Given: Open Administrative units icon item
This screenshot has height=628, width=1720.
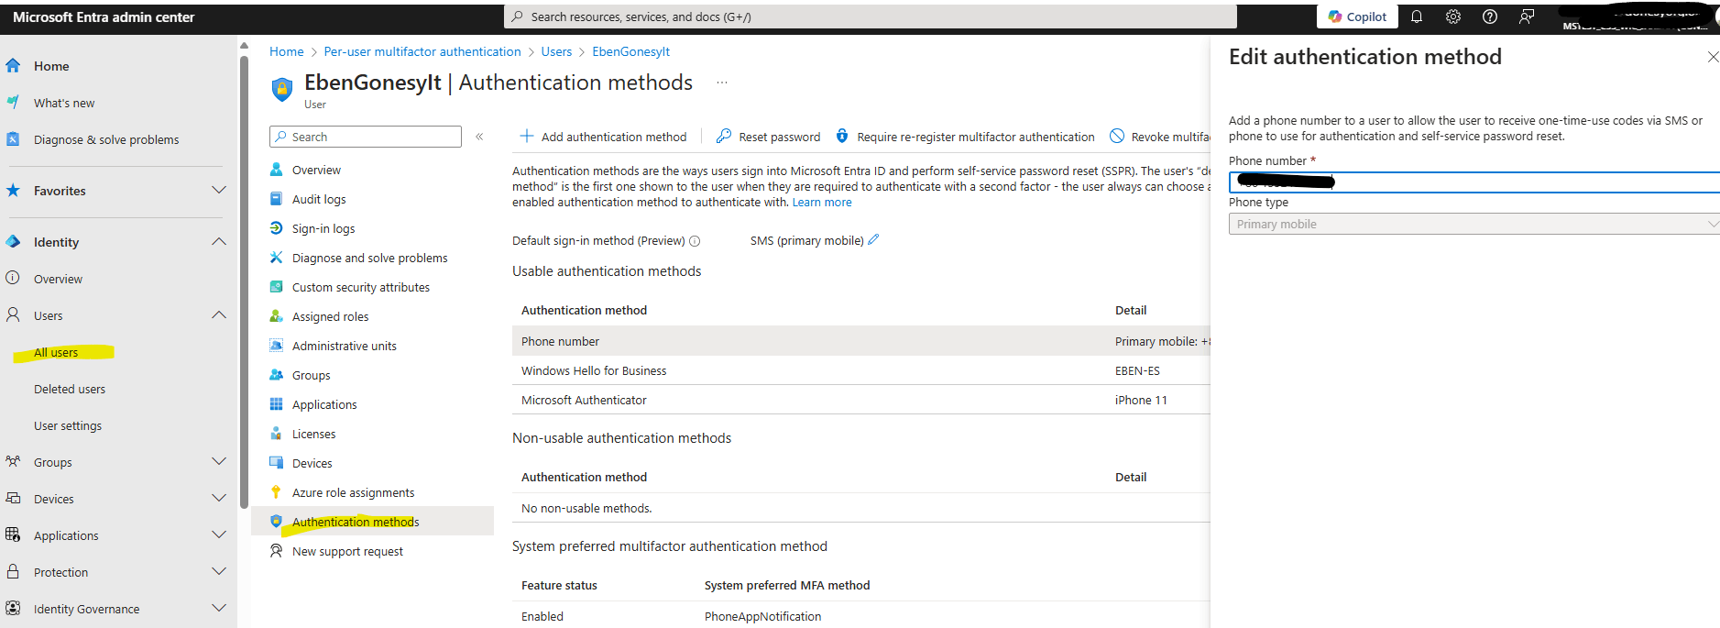Looking at the screenshot, I should 276,346.
